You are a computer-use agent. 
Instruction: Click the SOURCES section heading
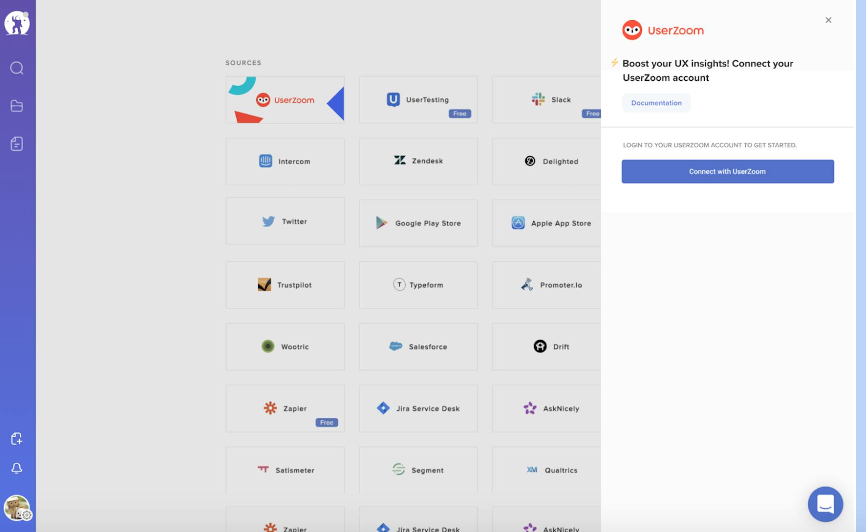[x=243, y=63]
